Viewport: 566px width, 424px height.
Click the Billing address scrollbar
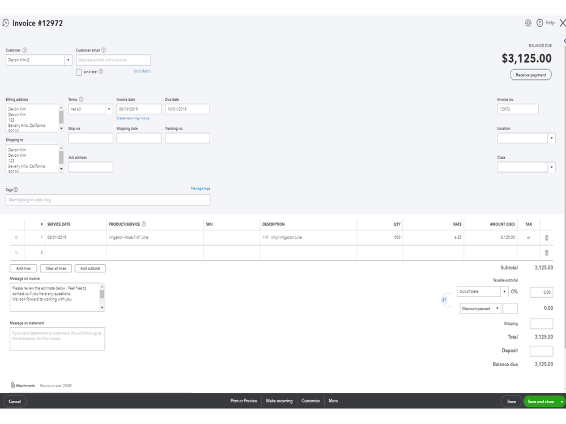click(x=61, y=118)
